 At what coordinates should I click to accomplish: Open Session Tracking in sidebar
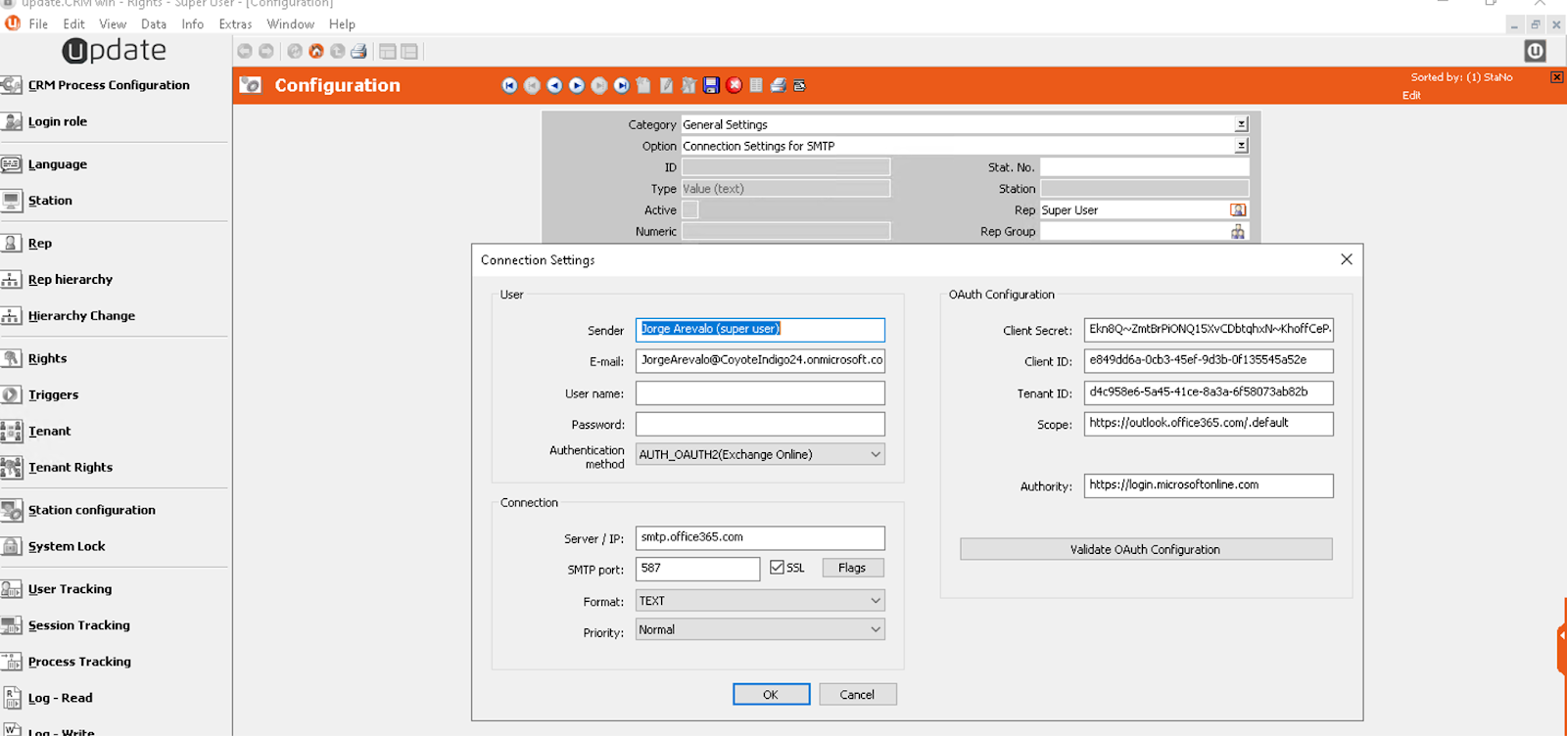(x=78, y=626)
